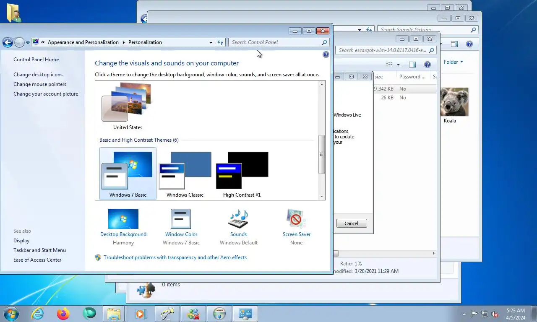
Task: Open Taskbar and Start Menu link
Action: (39, 250)
